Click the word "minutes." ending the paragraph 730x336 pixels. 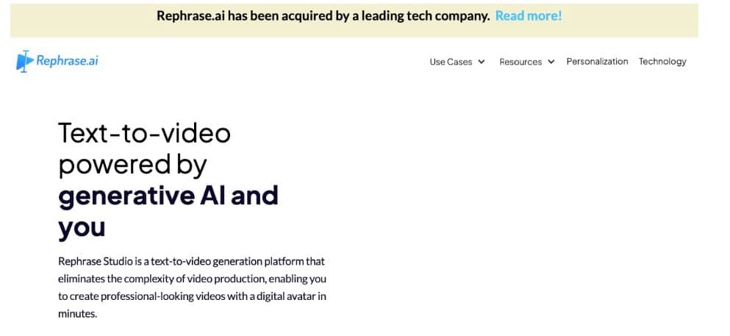[78, 314]
